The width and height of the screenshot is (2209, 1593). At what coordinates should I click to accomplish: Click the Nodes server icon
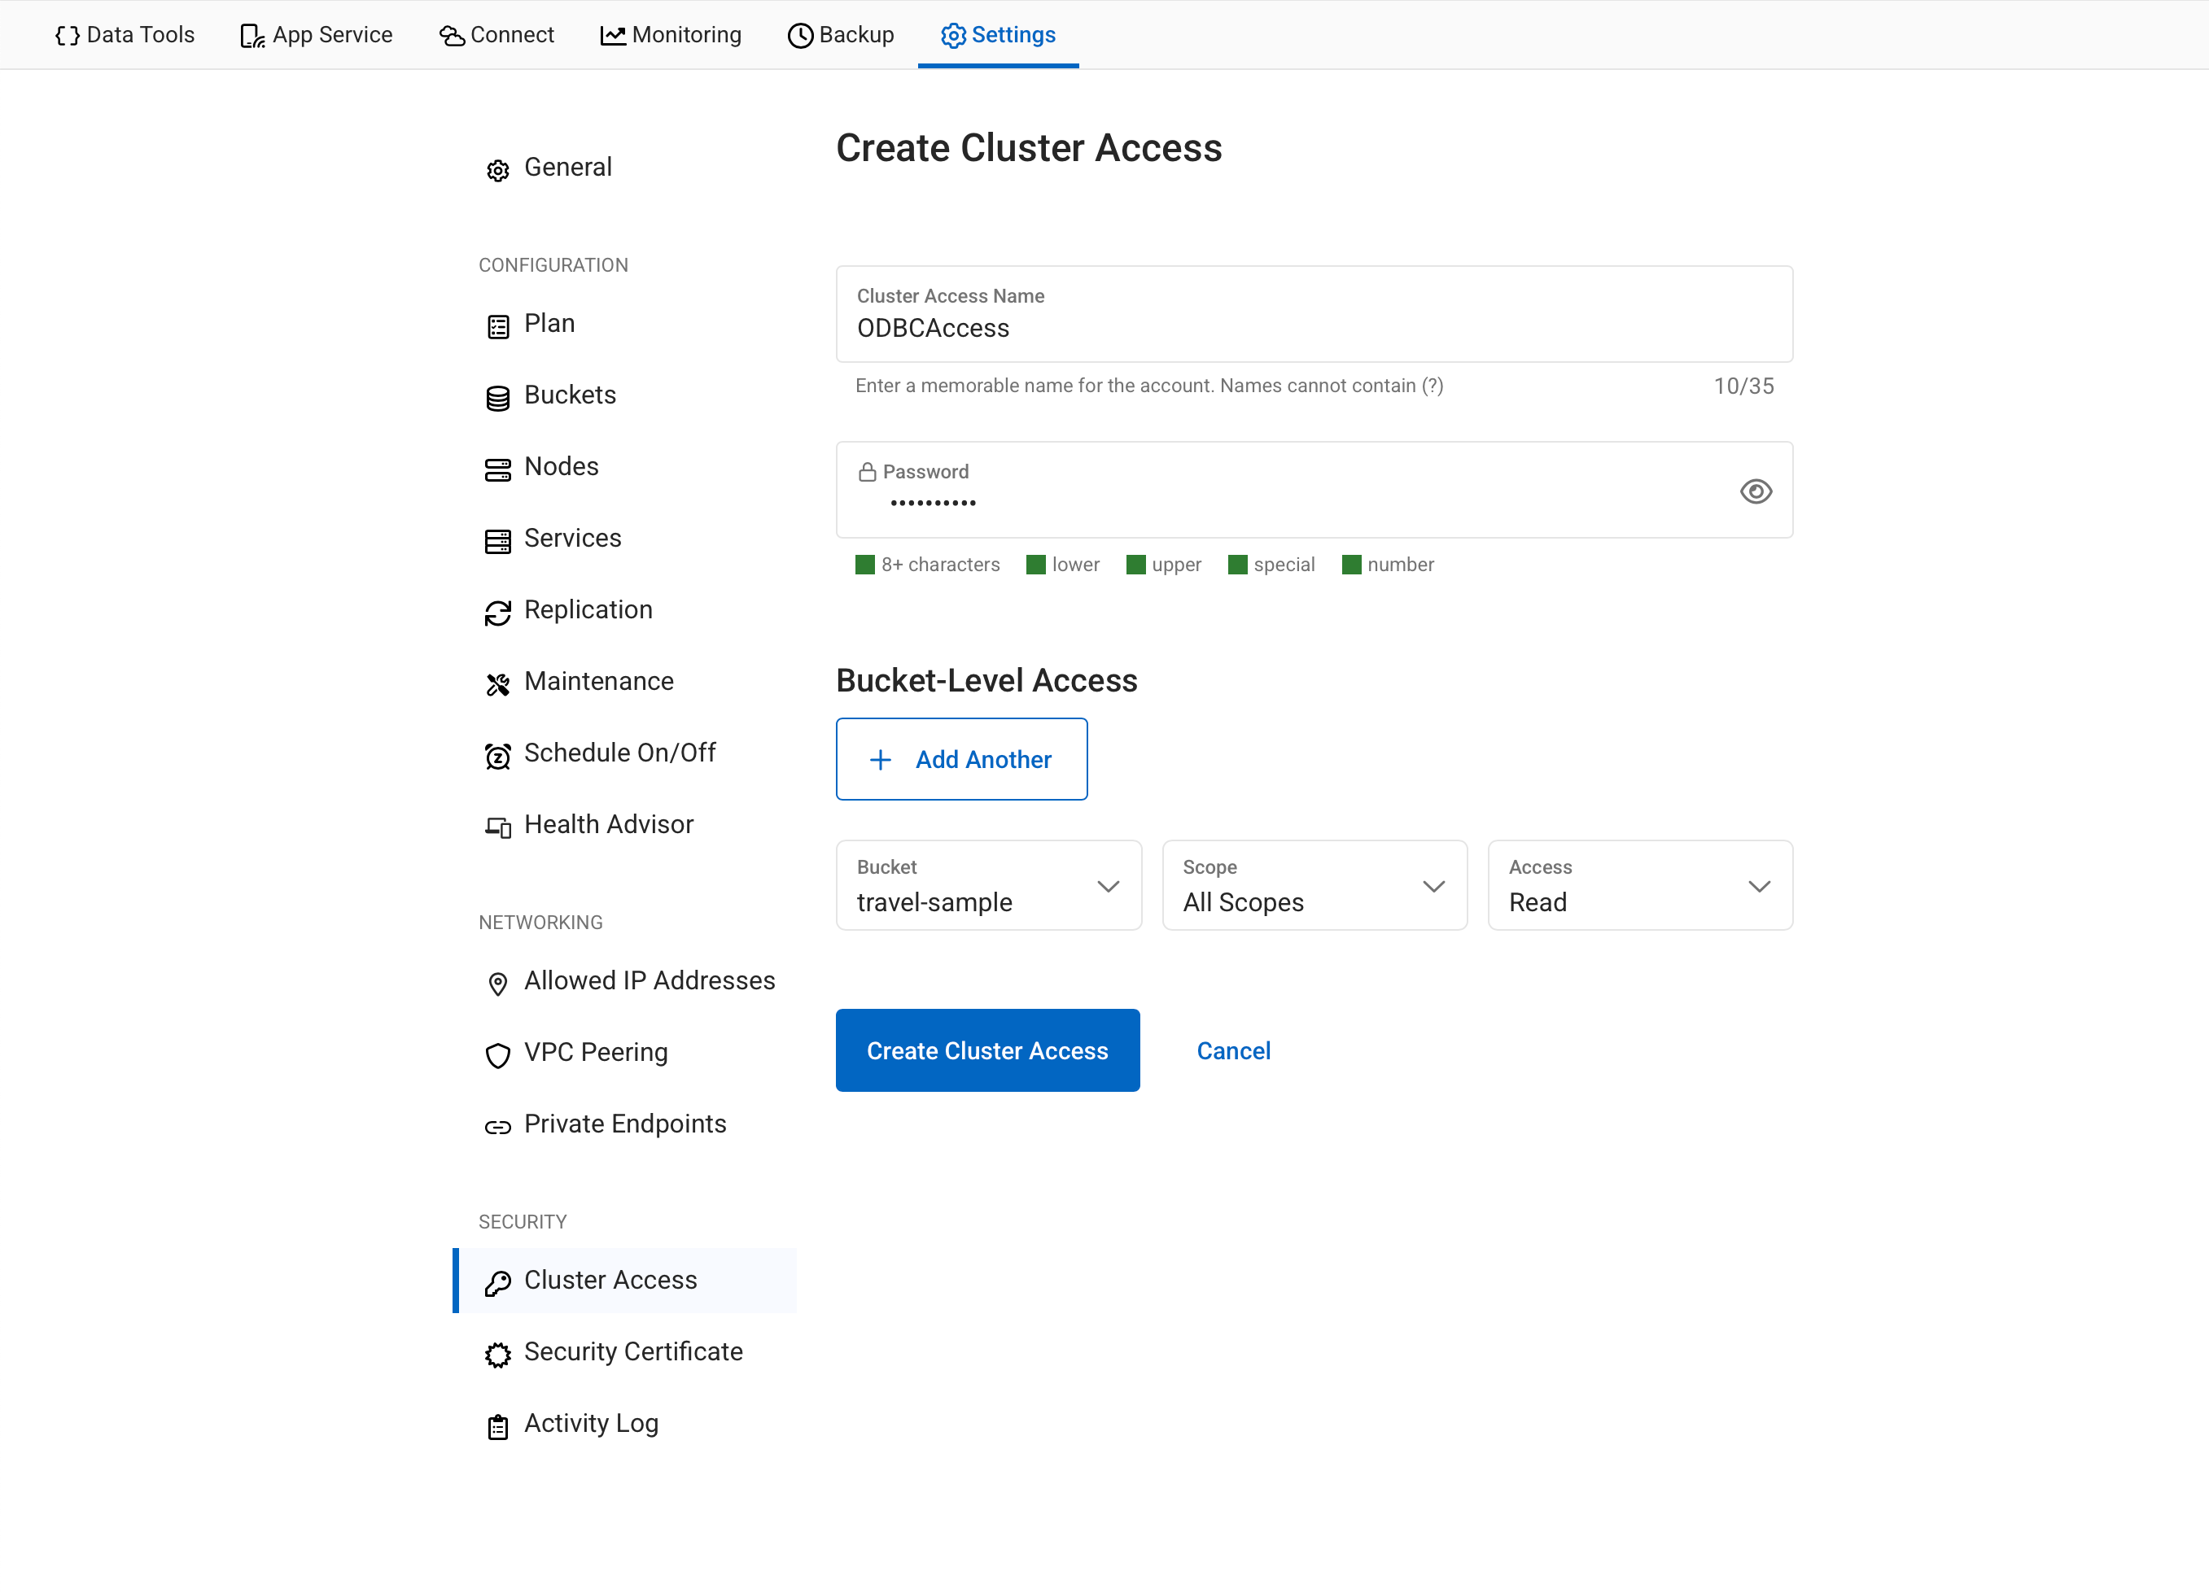[497, 470]
